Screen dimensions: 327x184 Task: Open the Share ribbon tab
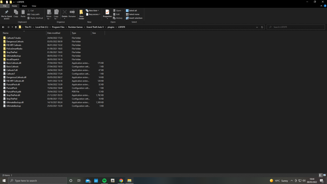(x=24, y=6)
